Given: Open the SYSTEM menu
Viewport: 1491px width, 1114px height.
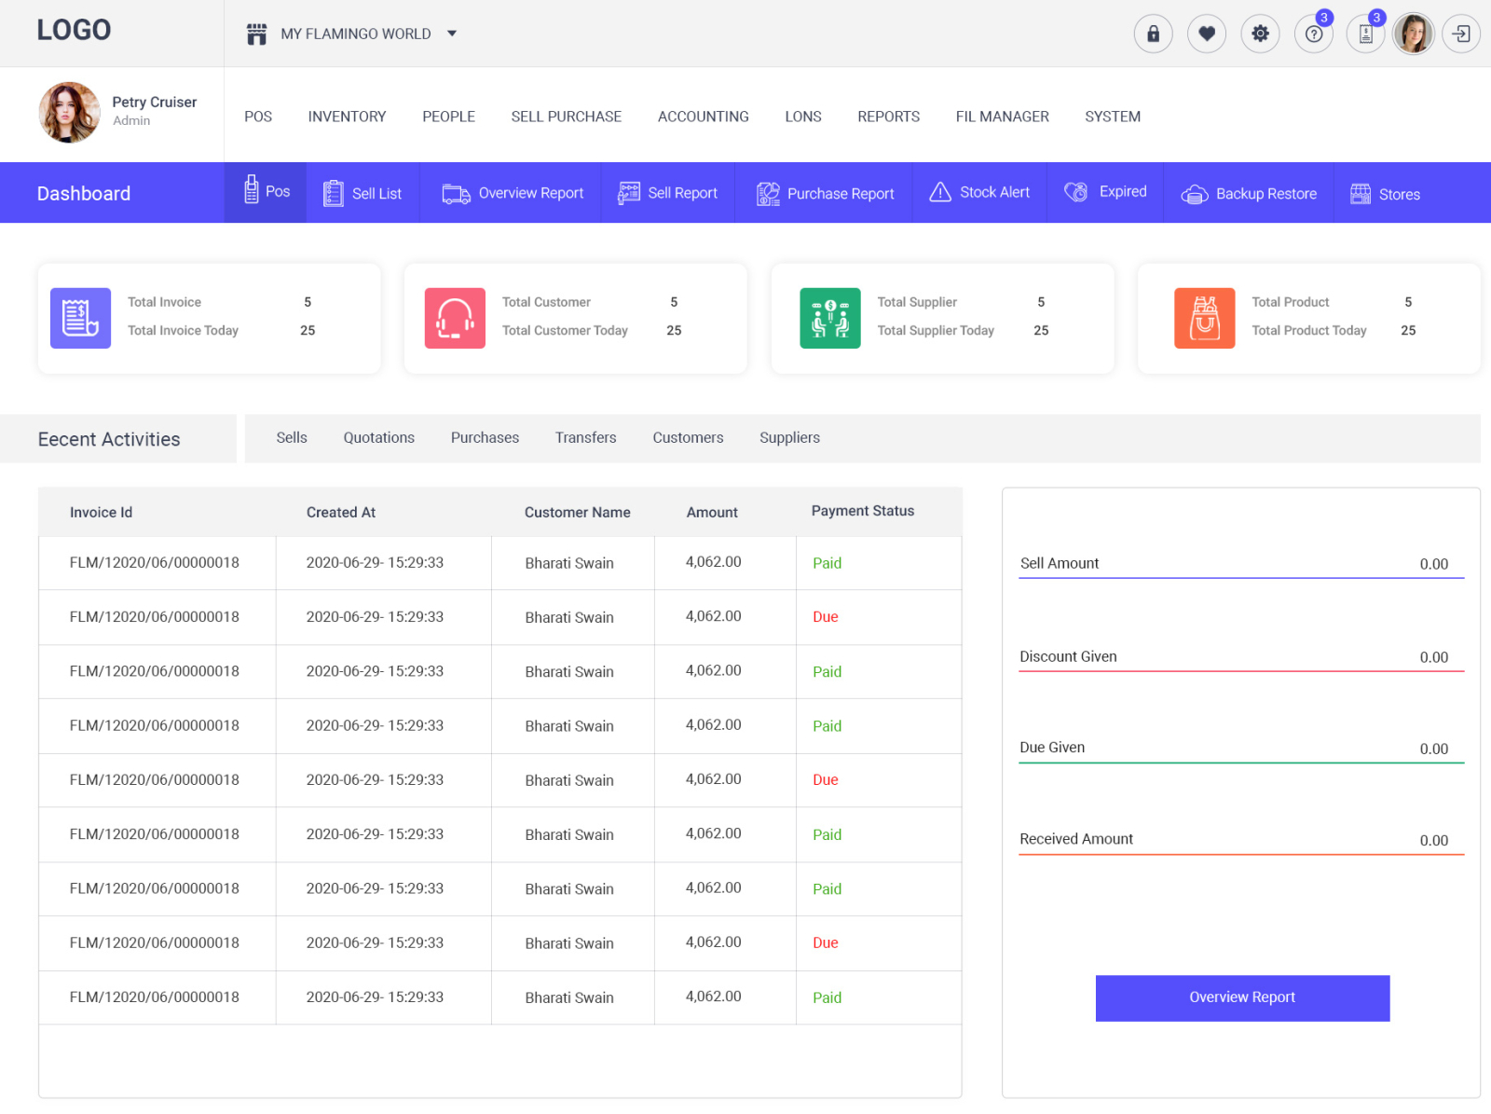Looking at the screenshot, I should pos(1112,117).
